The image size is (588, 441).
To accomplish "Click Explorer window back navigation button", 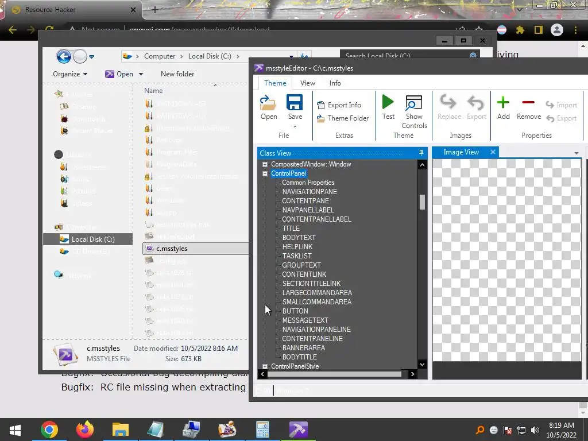I will tap(63, 57).
